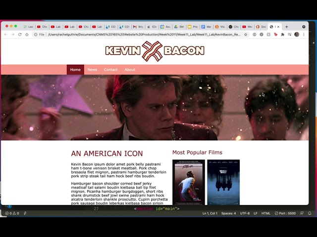Bookmark this page with the star icon

pos(246,35)
